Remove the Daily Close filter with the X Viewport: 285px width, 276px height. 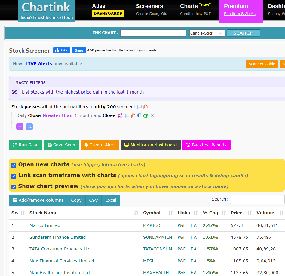coord(152,116)
